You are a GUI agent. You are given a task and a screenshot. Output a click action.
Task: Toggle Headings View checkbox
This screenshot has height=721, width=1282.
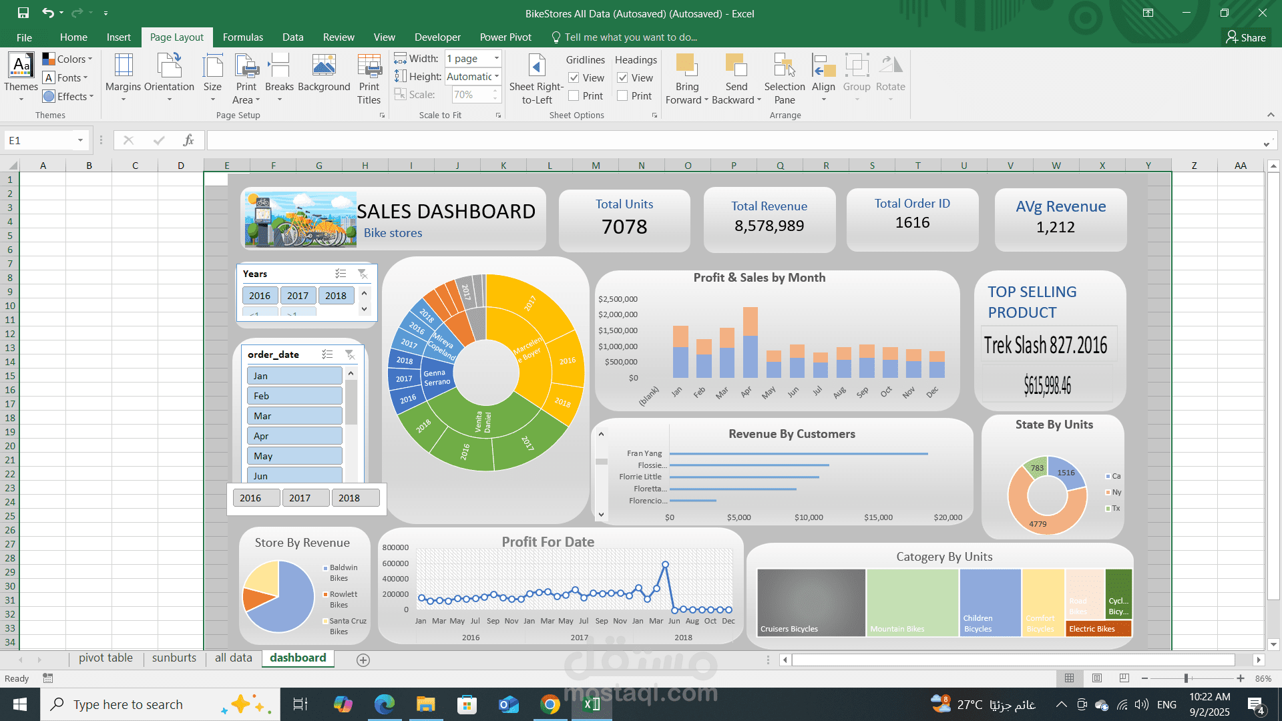click(x=622, y=78)
